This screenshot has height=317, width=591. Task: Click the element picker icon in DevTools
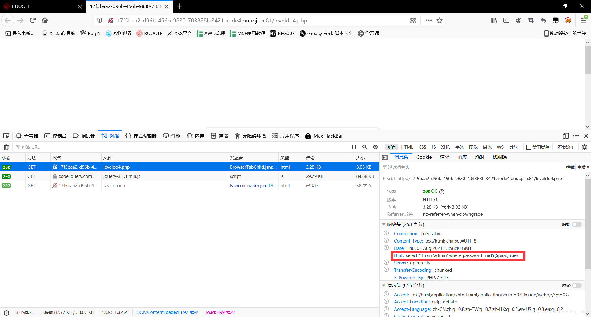(x=6, y=136)
